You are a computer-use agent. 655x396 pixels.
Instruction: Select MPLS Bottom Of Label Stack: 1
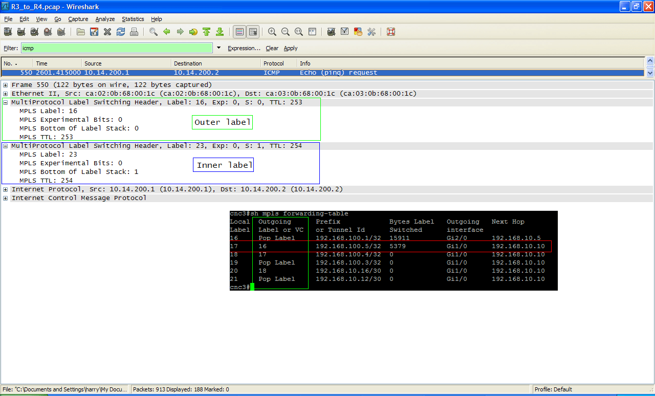pyautogui.click(x=79, y=172)
